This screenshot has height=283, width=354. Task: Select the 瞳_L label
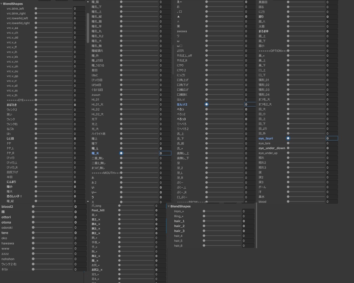(95, 148)
